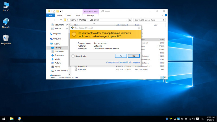Open pinned Documents in Quick access

point(59,25)
